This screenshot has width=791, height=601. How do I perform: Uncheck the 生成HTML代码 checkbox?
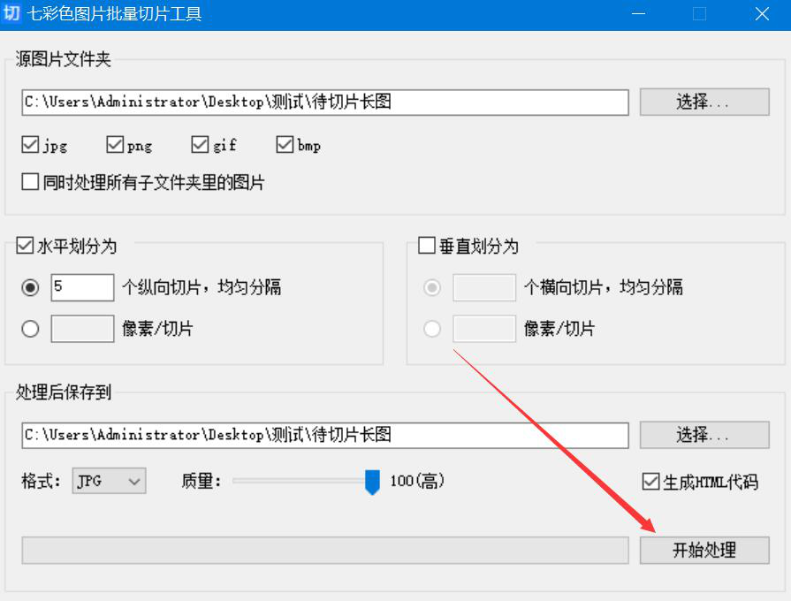pos(650,482)
